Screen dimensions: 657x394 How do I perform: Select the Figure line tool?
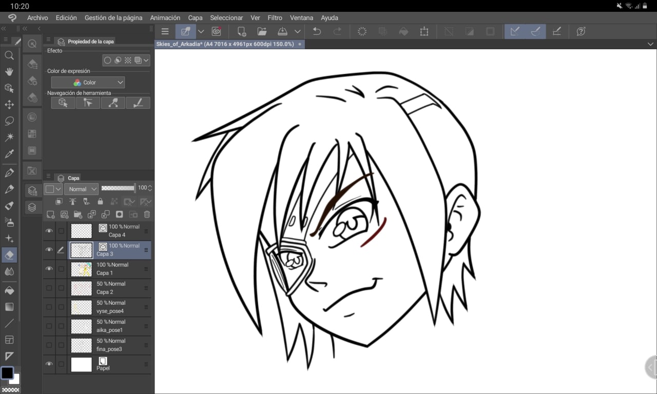click(x=9, y=323)
